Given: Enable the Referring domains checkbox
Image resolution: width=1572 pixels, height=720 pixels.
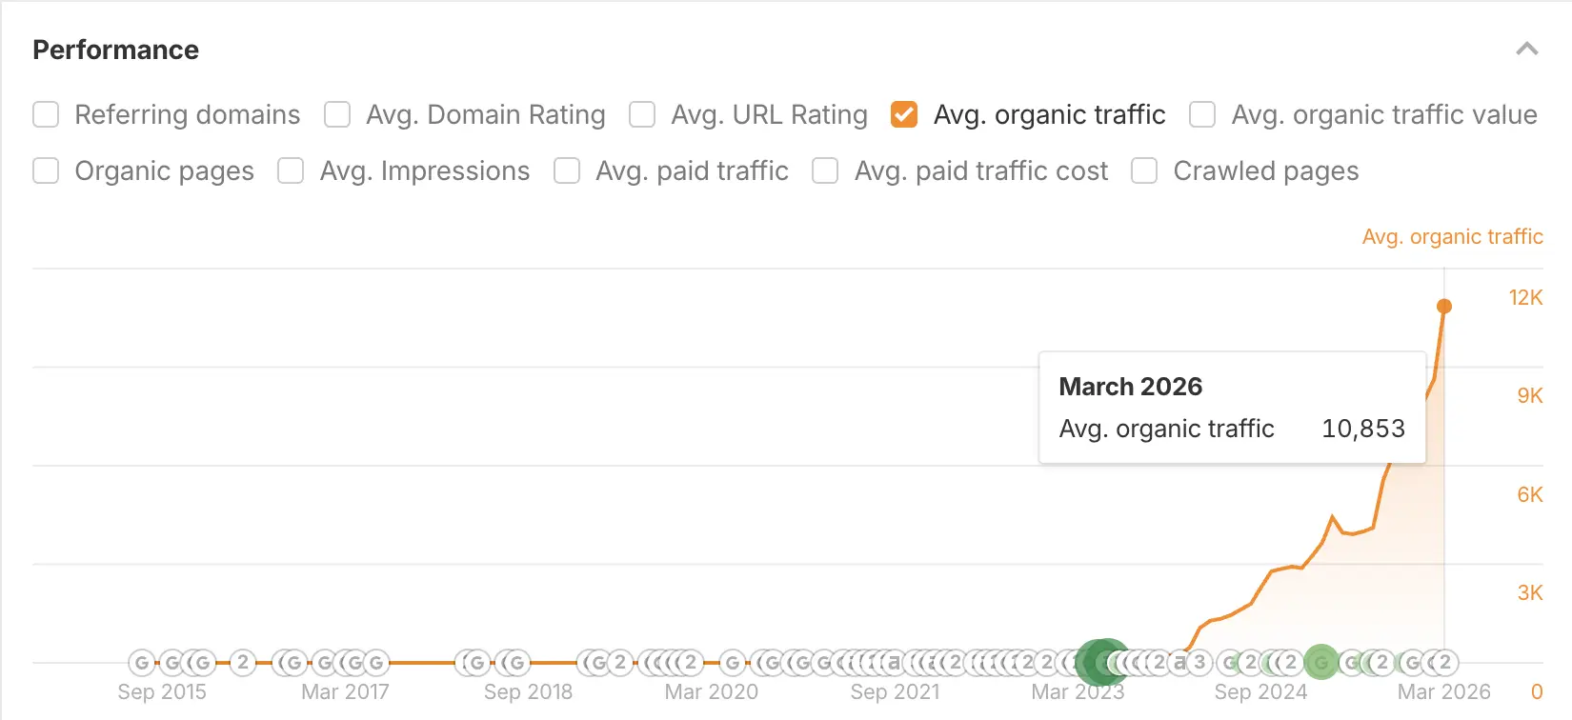Looking at the screenshot, I should click(46, 115).
